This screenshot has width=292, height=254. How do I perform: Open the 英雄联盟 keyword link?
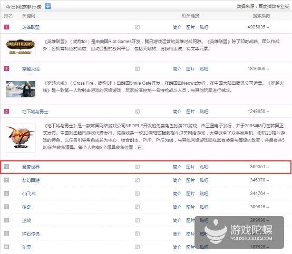(31, 27)
